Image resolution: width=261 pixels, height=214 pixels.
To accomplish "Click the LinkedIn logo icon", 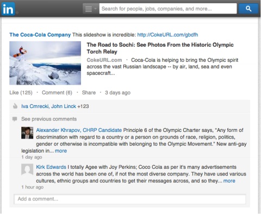I will [x=8, y=9].
